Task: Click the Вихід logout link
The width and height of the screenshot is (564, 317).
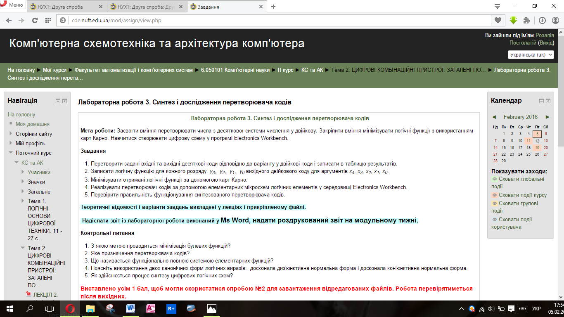Action: coord(546,43)
